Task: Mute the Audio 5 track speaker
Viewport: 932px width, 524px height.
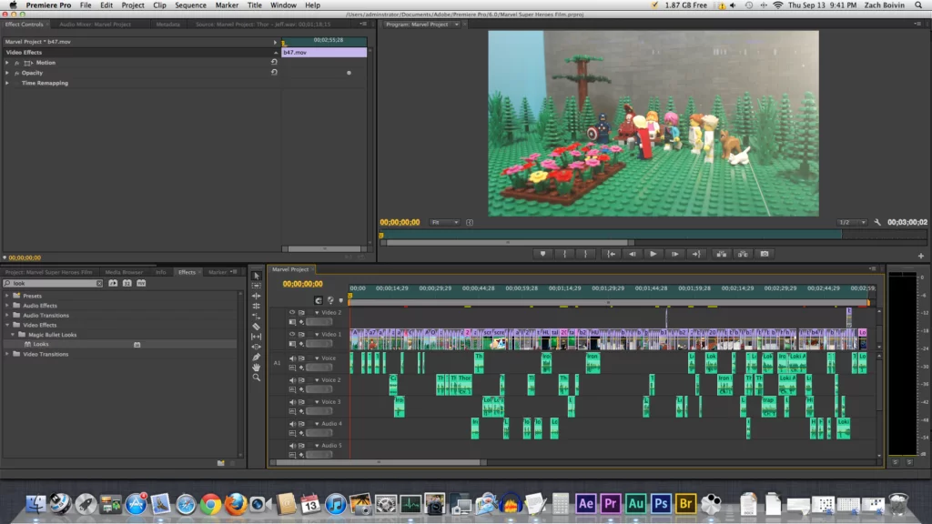Action: 292,446
